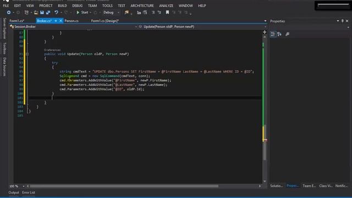This screenshot has height=198, width=352.
Task: Open the HELP menu
Action: click(202, 5)
